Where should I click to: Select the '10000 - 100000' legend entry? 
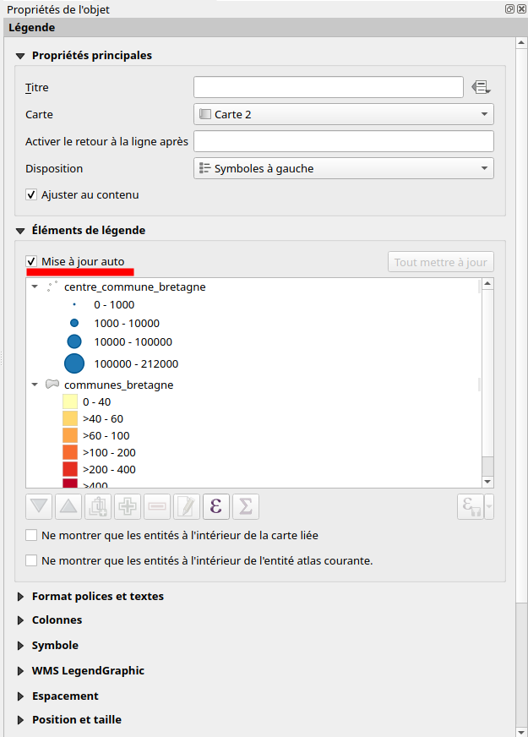[133, 342]
